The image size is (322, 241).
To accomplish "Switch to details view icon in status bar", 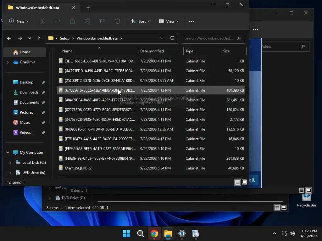I will coord(238,182).
